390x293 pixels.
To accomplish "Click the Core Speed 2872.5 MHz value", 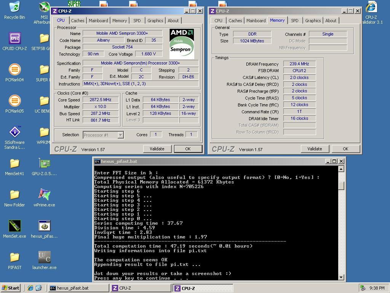I will point(101,100).
